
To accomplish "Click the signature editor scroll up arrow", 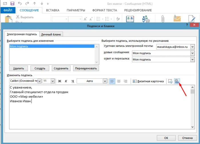I will tap(193, 87).
